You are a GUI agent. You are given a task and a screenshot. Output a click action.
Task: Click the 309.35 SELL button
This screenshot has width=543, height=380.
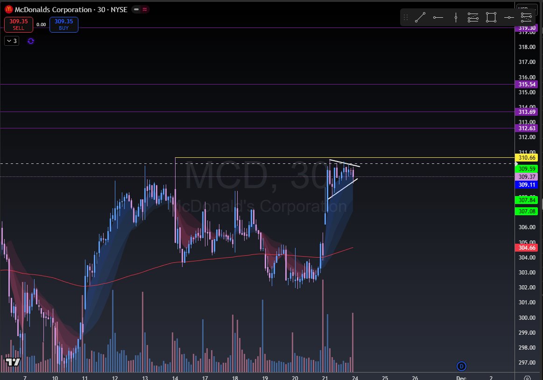click(x=19, y=25)
